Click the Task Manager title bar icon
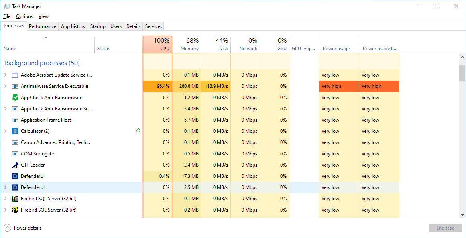This screenshot has width=466, height=238. [x=7, y=6]
